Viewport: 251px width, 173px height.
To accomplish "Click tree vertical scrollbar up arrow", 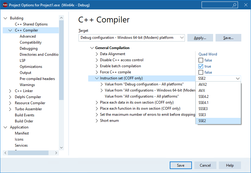I will [61, 18].
